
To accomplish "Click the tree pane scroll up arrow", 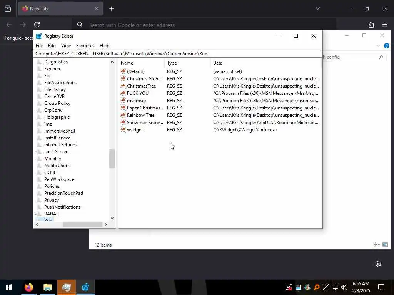I will (x=112, y=62).
